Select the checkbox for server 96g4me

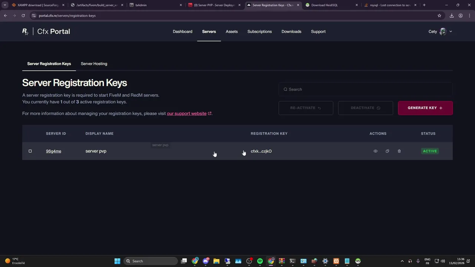30,151
